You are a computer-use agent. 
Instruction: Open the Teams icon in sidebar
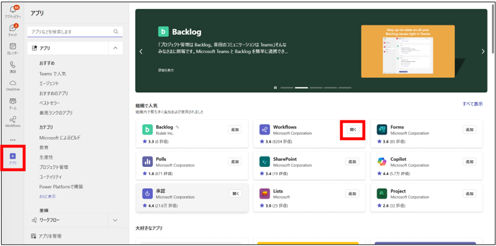13,101
